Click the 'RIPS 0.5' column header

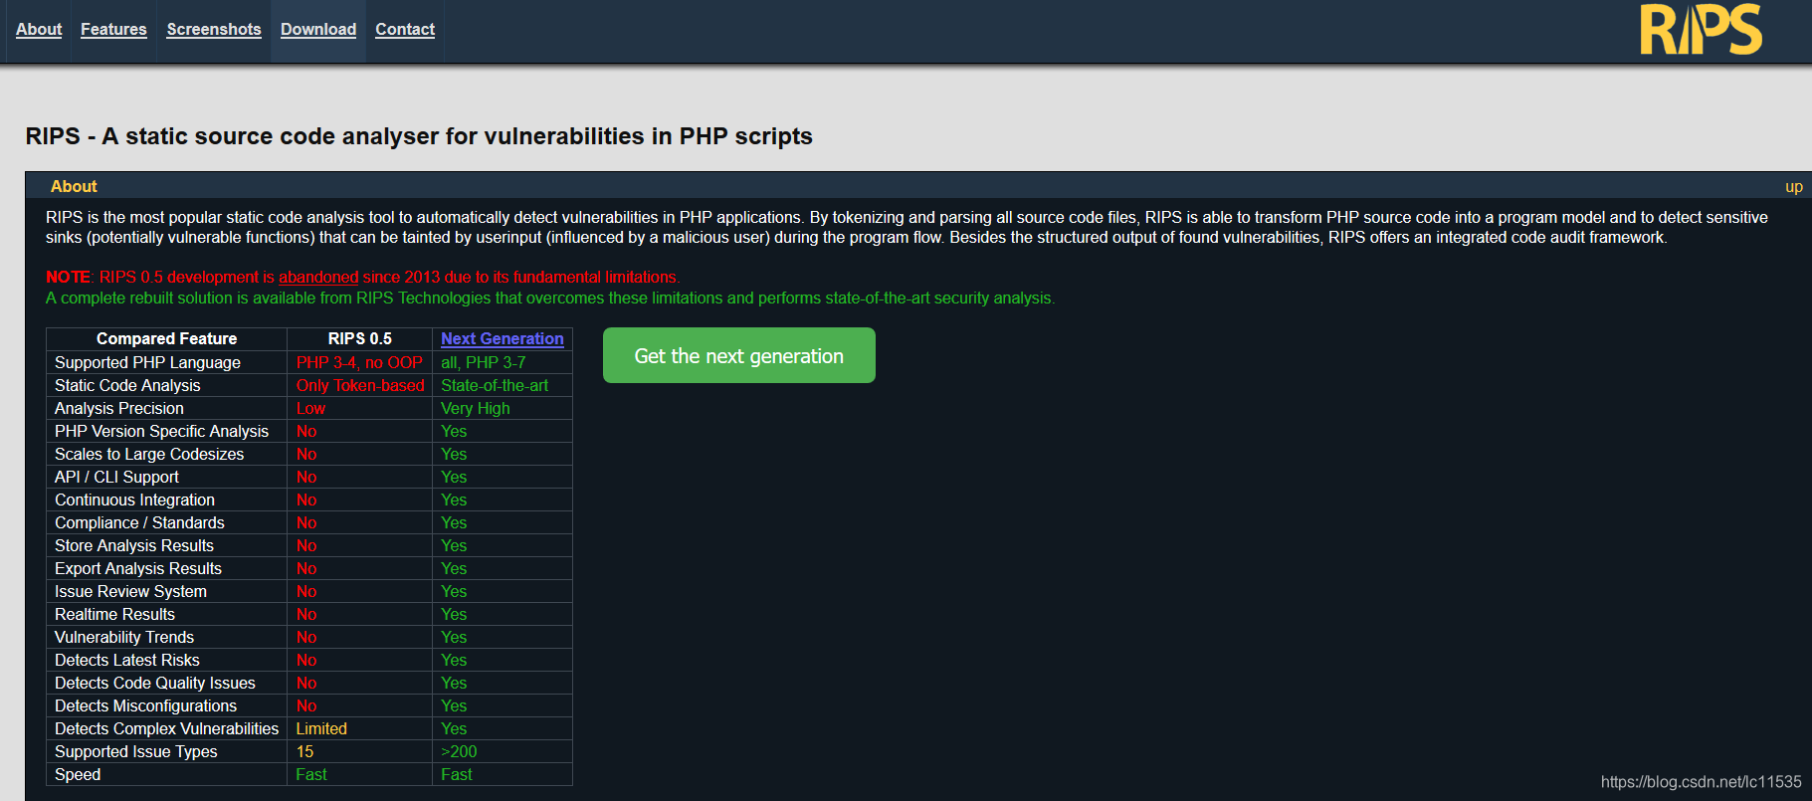tap(360, 339)
